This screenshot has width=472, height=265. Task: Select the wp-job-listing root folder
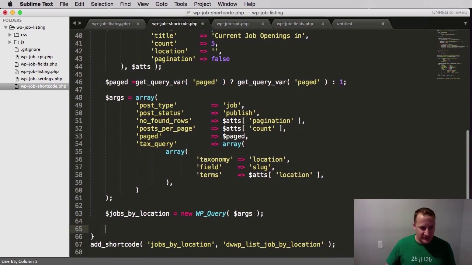coord(31,27)
